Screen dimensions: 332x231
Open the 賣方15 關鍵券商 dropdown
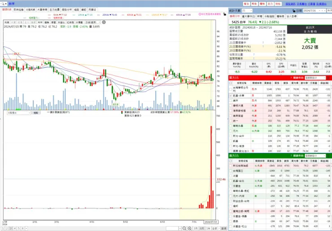(315, 156)
